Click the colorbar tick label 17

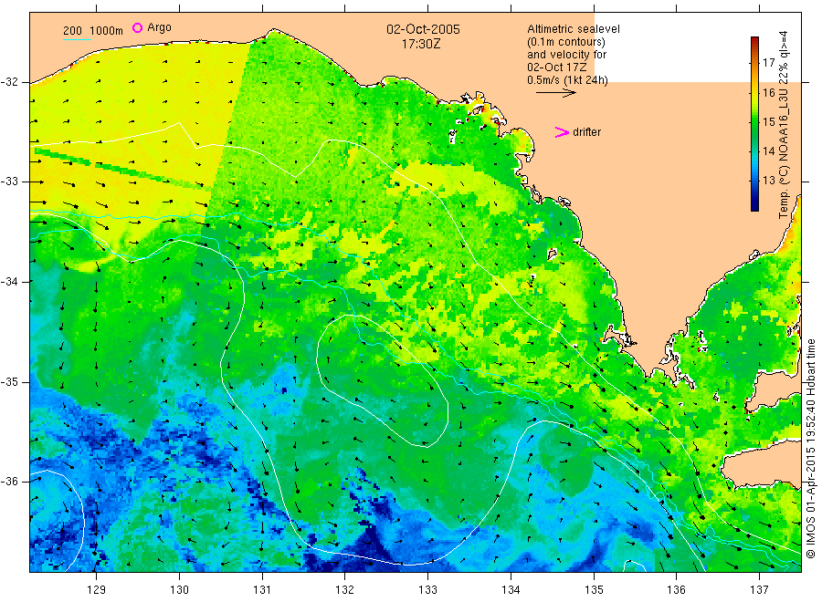[768, 63]
